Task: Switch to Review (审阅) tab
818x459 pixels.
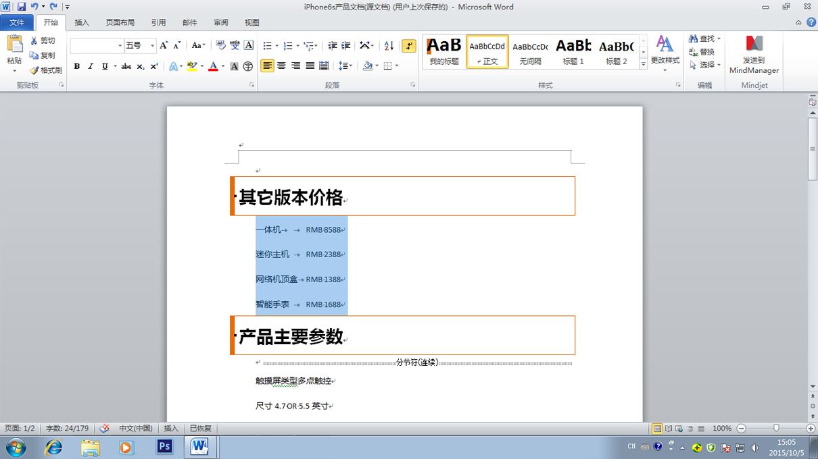Action: click(221, 22)
